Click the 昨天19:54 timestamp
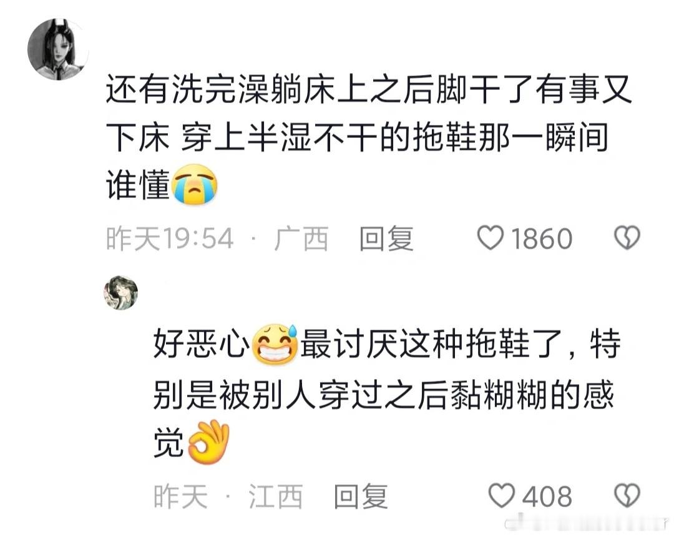 pyautogui.click(x=170, y=239)
